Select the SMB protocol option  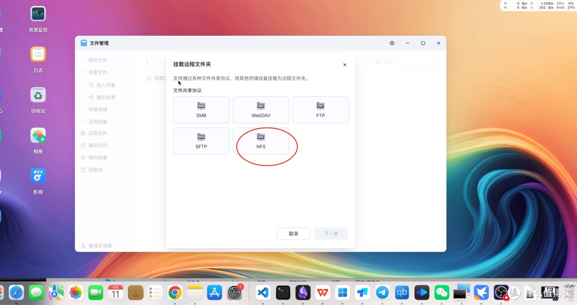pyautogui.click(x=201, y=110)
